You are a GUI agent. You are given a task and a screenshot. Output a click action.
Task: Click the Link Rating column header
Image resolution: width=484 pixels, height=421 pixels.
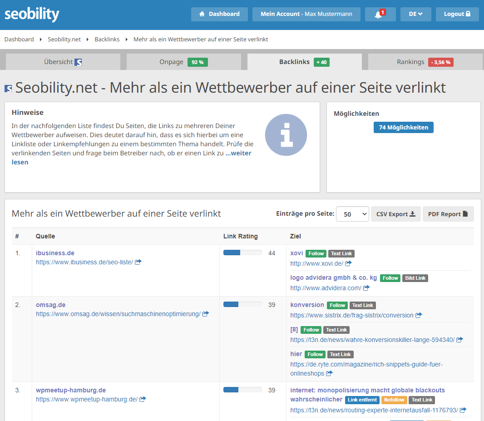pyautogui.click(x=241, y=237)
